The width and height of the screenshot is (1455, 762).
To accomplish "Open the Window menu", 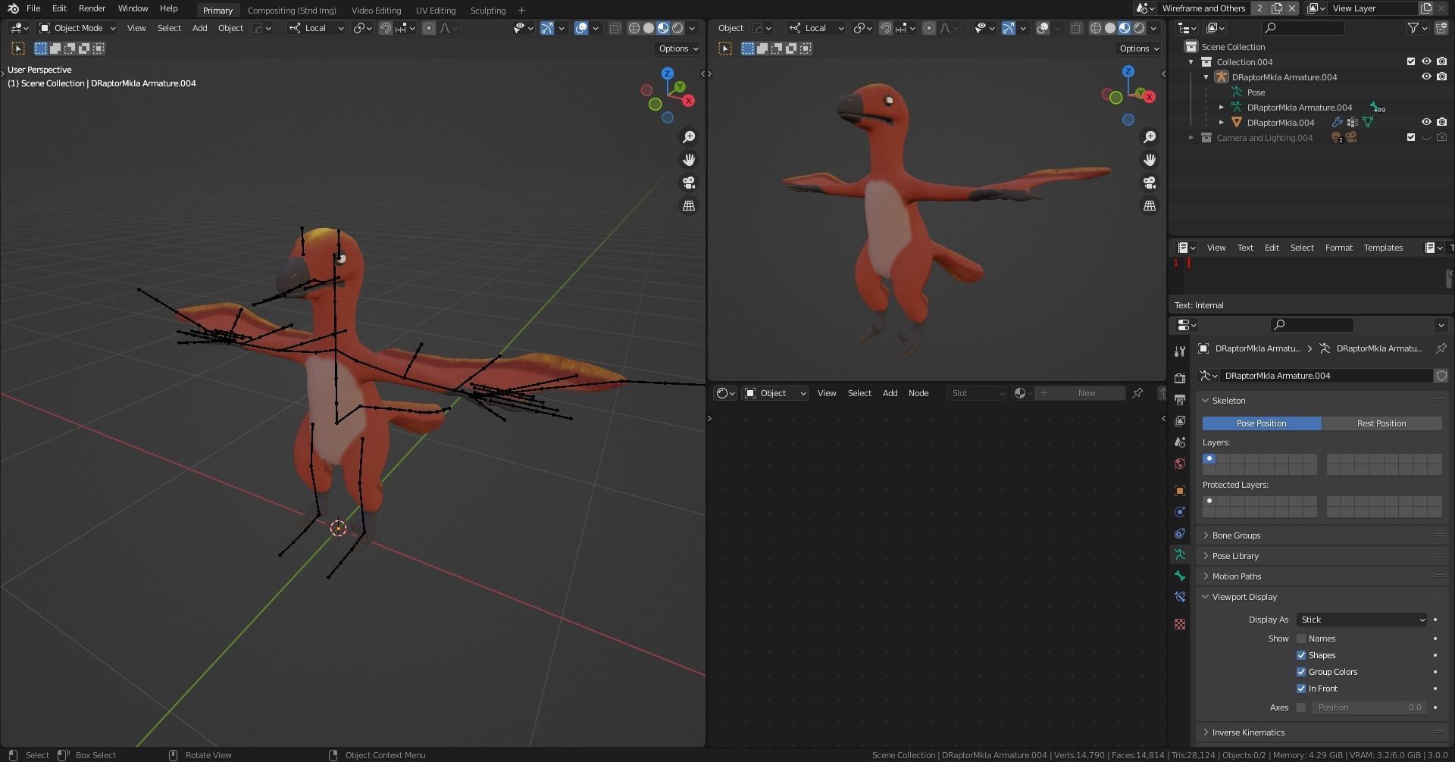I will pos(133,8).
